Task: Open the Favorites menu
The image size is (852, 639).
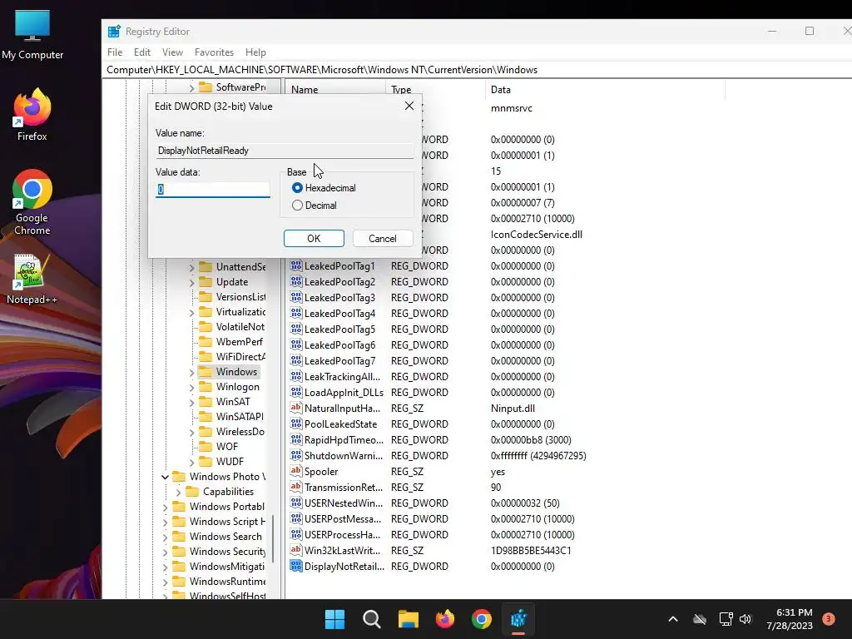Action: coord(214,52)
